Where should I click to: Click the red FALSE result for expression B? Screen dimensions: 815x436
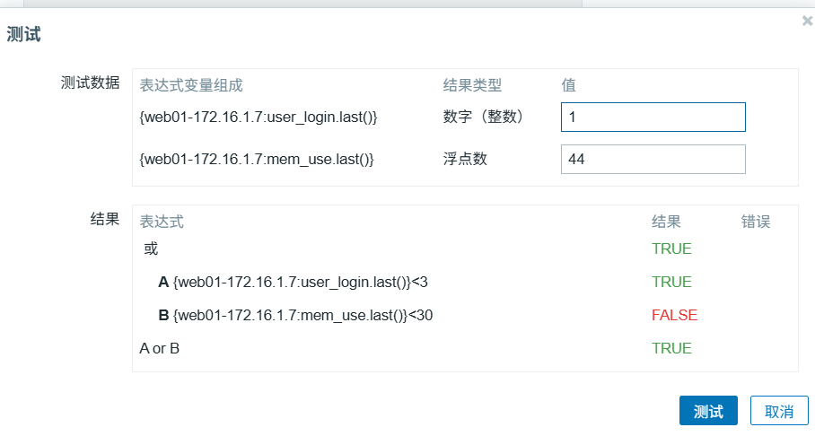[x=674, y=315]
